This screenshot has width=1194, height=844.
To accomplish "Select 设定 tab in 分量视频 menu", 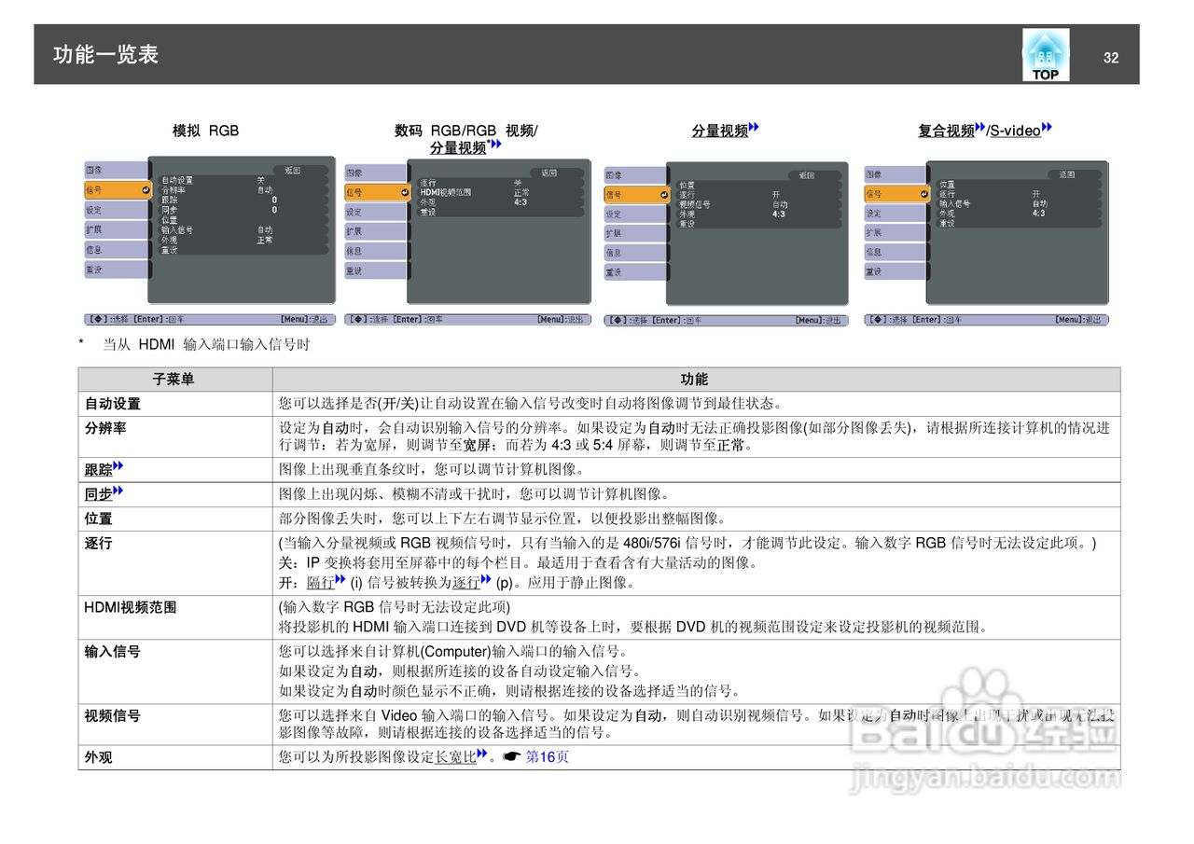I will pos(635,214).
